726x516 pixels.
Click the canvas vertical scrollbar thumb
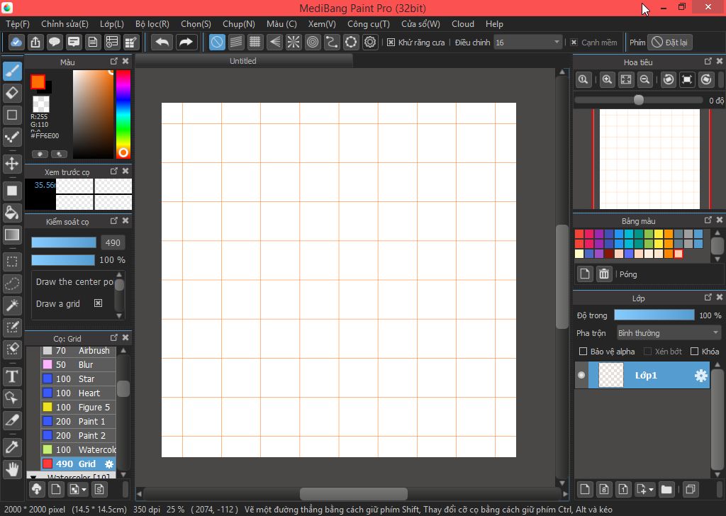pos(562,276)
